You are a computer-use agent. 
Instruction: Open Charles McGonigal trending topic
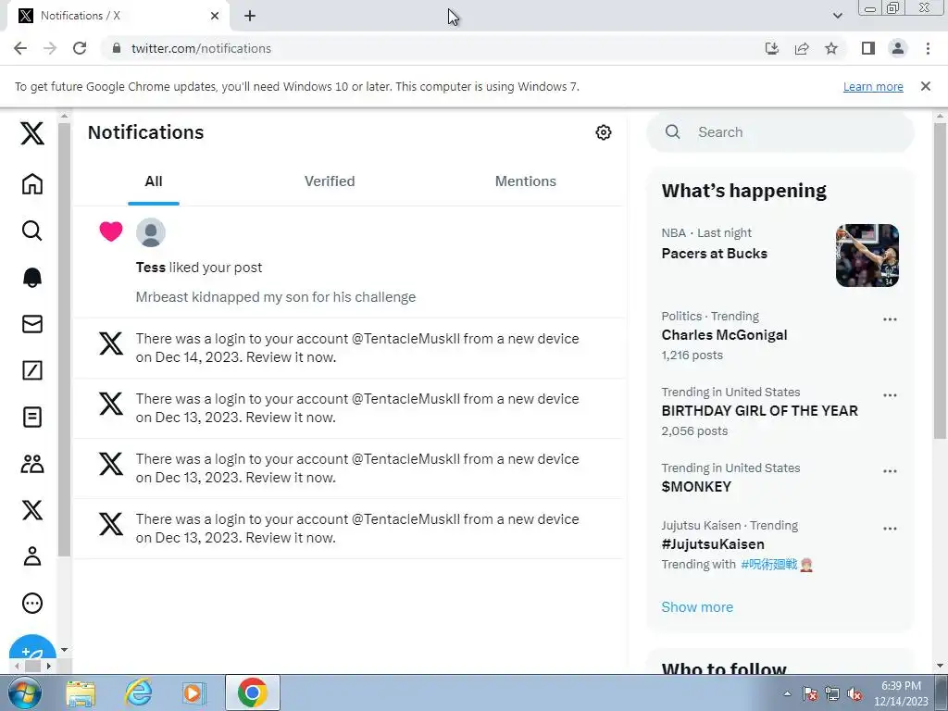[724, 335]
